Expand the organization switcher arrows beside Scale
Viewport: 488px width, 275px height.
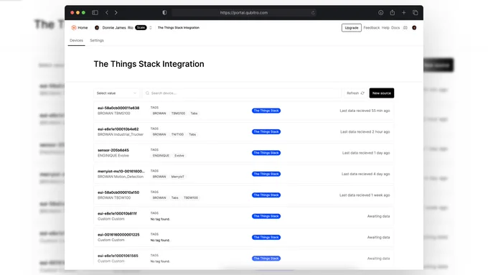(150, 28)
